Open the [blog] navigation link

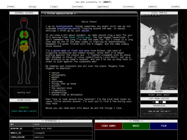(x=32, y=7)
